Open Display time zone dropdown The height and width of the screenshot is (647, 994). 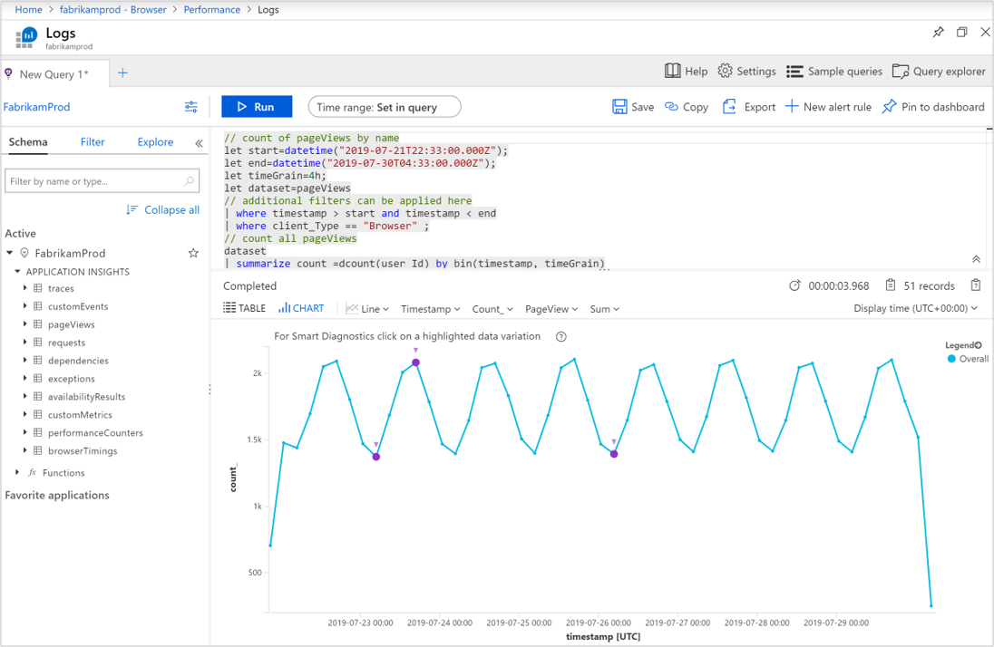click(x=915, y=309)
